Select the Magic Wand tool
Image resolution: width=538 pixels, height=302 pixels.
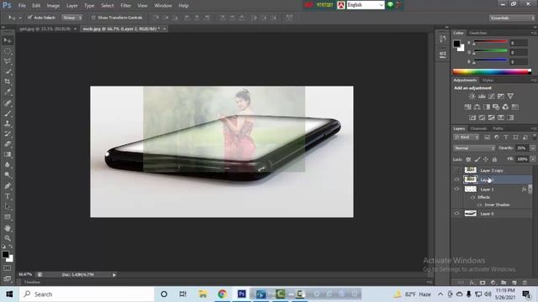8,71
